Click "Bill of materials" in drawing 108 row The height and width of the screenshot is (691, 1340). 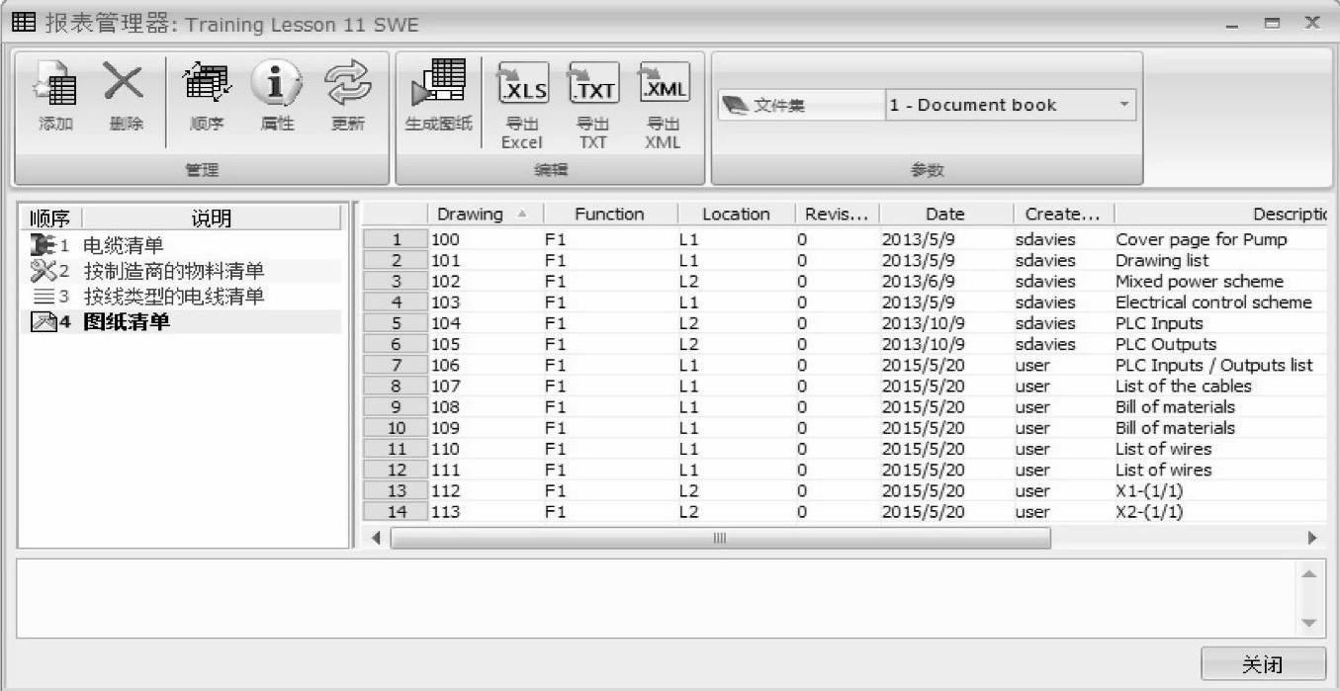(x=1175, y=406)
